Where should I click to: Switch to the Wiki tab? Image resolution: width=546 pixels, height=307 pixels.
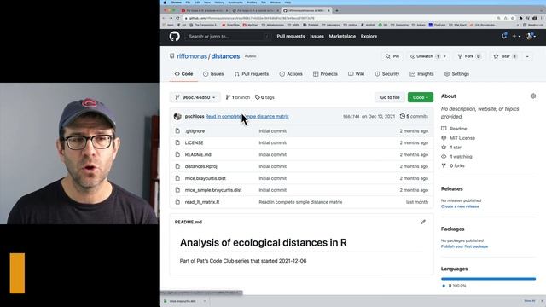(356, 74)
